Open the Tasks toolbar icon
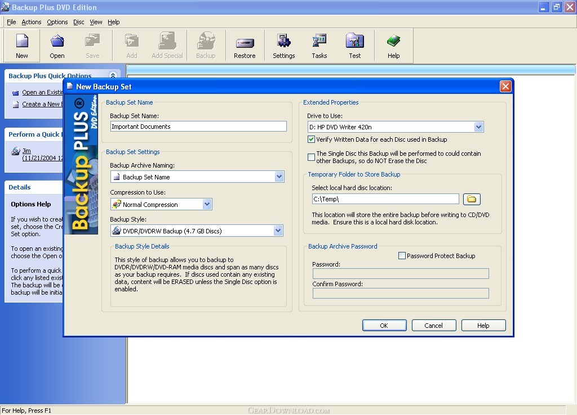The width and height of the screenshot is (577, 415). tap(319, 46)
